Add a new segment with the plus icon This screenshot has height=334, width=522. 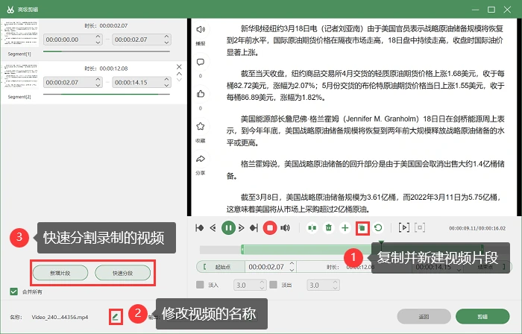coord(345,228)
